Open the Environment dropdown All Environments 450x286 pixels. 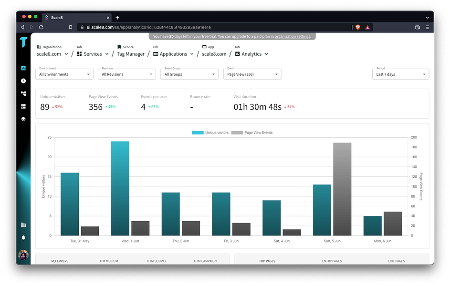coord(64,74)
